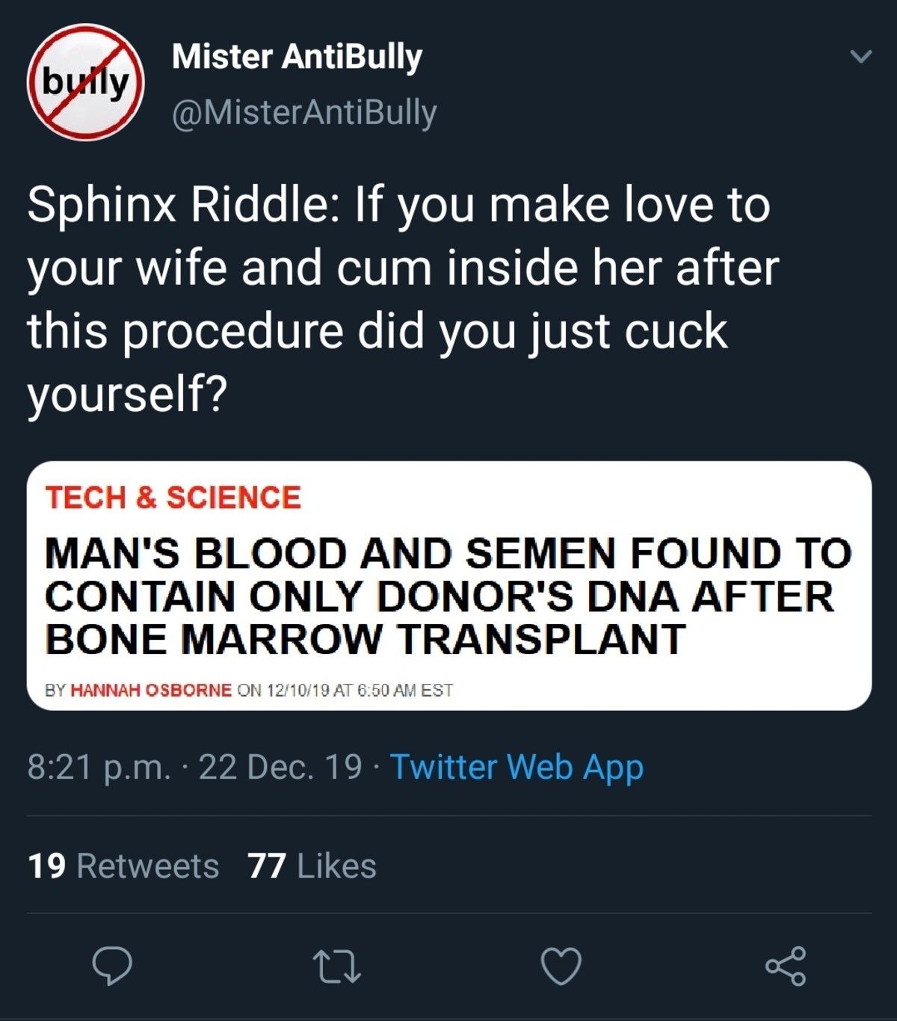897x1021 pixels.
Task: View the list of 19 Retweets
Action: click(x=123, y=866)
